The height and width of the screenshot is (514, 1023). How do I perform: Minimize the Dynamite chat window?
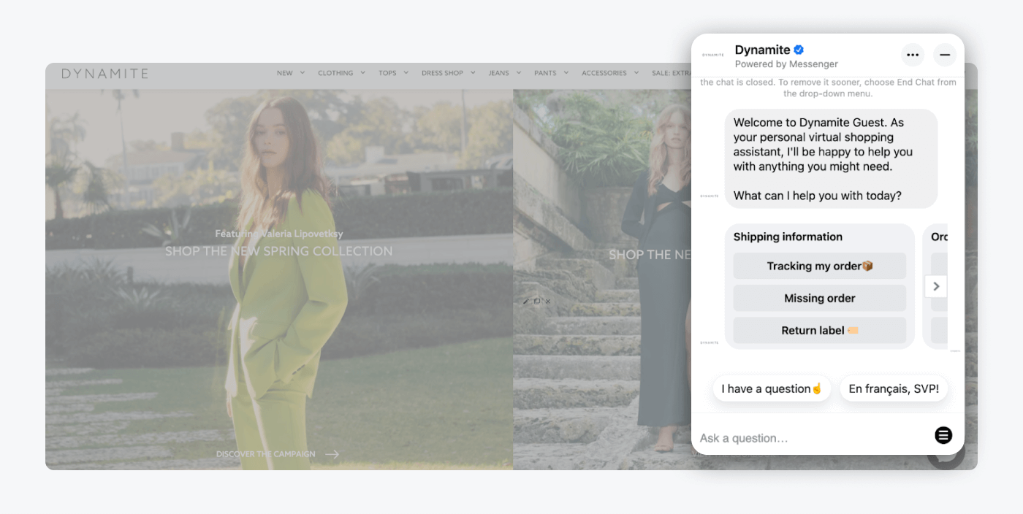pos(945,55)
